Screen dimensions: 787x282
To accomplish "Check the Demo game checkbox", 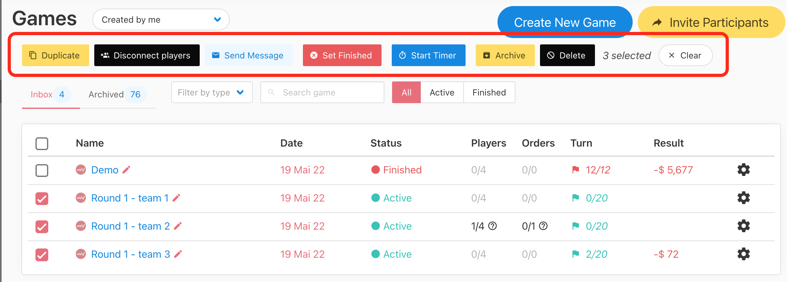I will tap(42, 170).
